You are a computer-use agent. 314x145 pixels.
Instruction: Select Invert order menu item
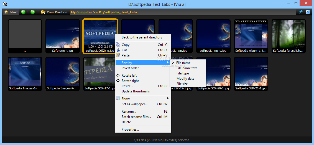(x=143, y=68)
